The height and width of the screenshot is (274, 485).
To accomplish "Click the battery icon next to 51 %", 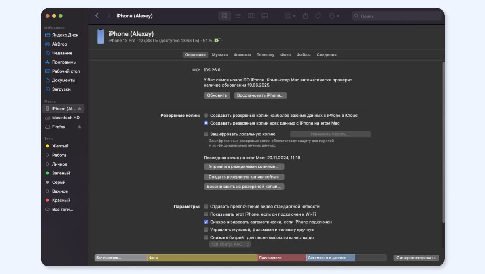I will click(218, 40).
